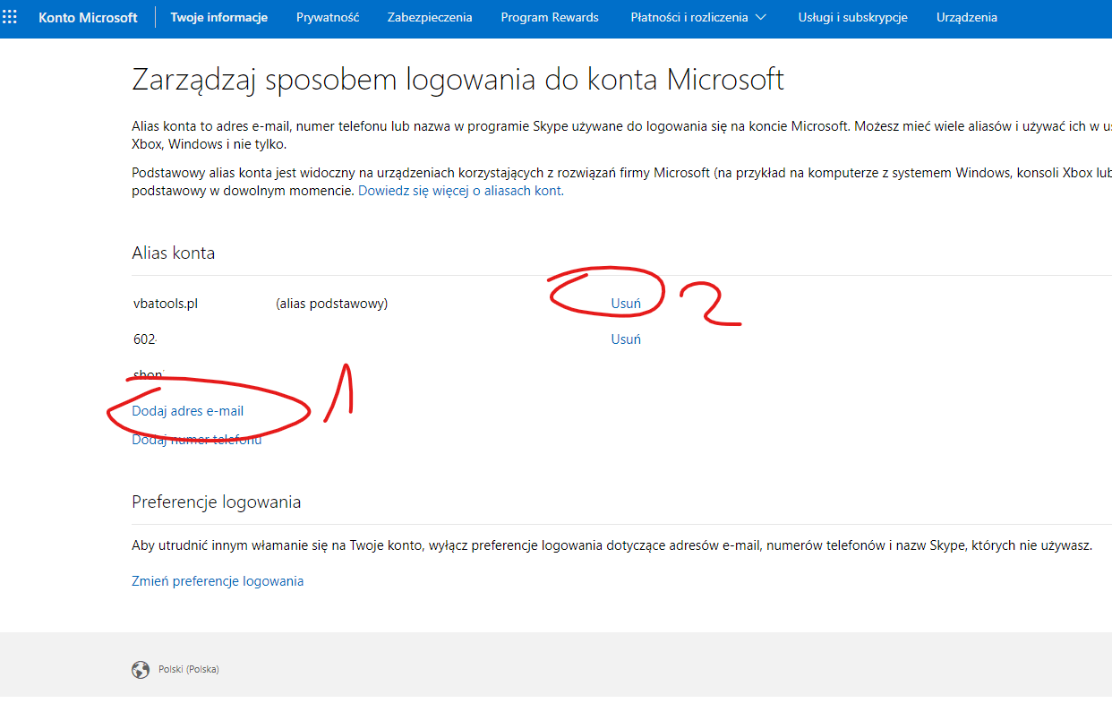
Task: Expand the Płatności i rozliczenia chevron
Action: [x=761, y=17]
